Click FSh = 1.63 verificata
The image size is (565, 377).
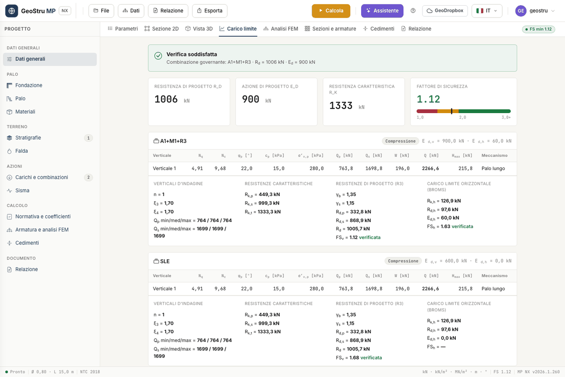(450, 227)
